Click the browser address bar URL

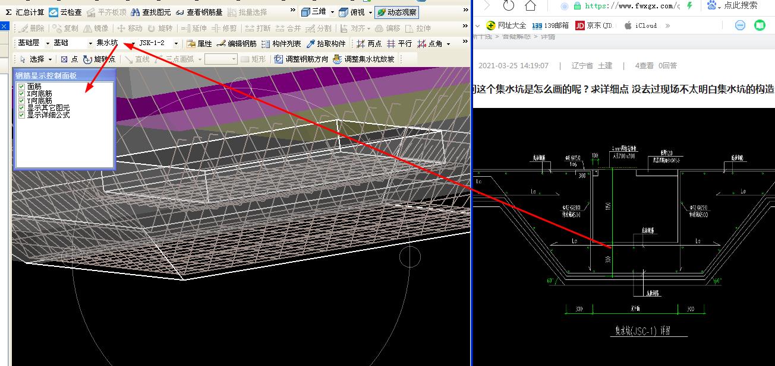(632, 6)
